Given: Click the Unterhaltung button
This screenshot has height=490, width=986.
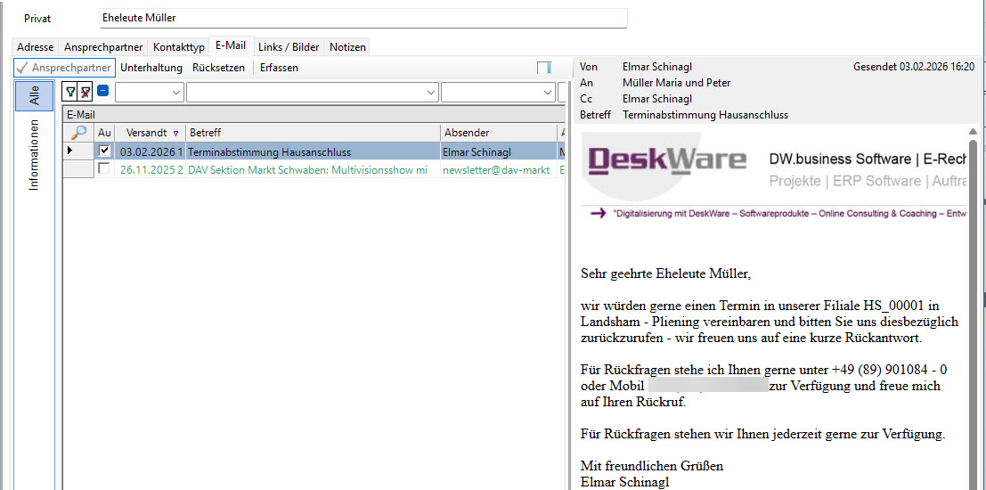Looking at the screenshot, I should point(151,68).
